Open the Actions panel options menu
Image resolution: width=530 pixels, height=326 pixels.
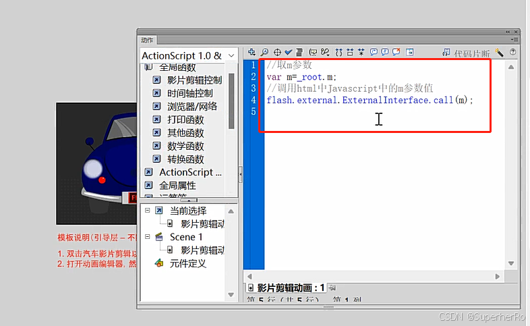514,40
